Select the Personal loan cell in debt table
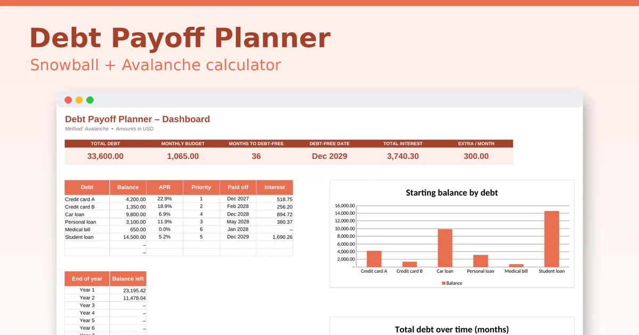 coord(87,222)
